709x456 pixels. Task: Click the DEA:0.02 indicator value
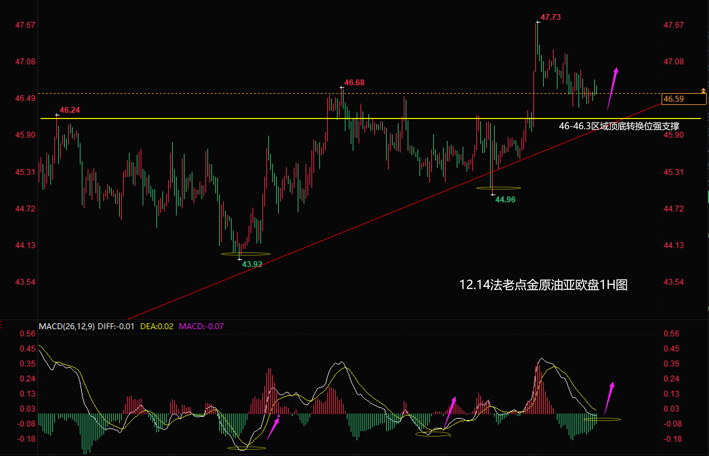pos(156,326)
